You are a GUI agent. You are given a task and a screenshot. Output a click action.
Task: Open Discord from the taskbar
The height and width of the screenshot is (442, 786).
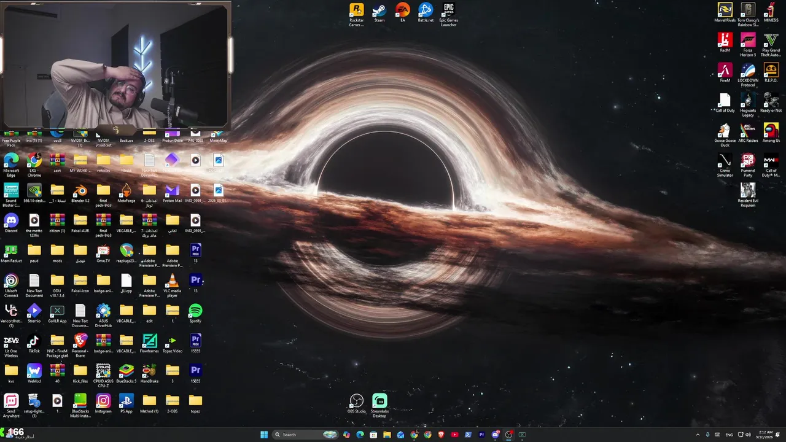tap(495, 435)
